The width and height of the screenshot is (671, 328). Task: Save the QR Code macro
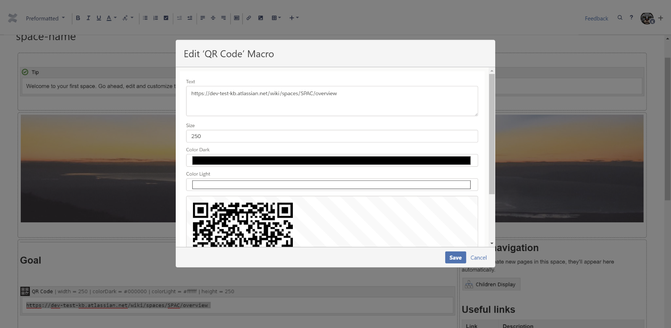point(455,258)
